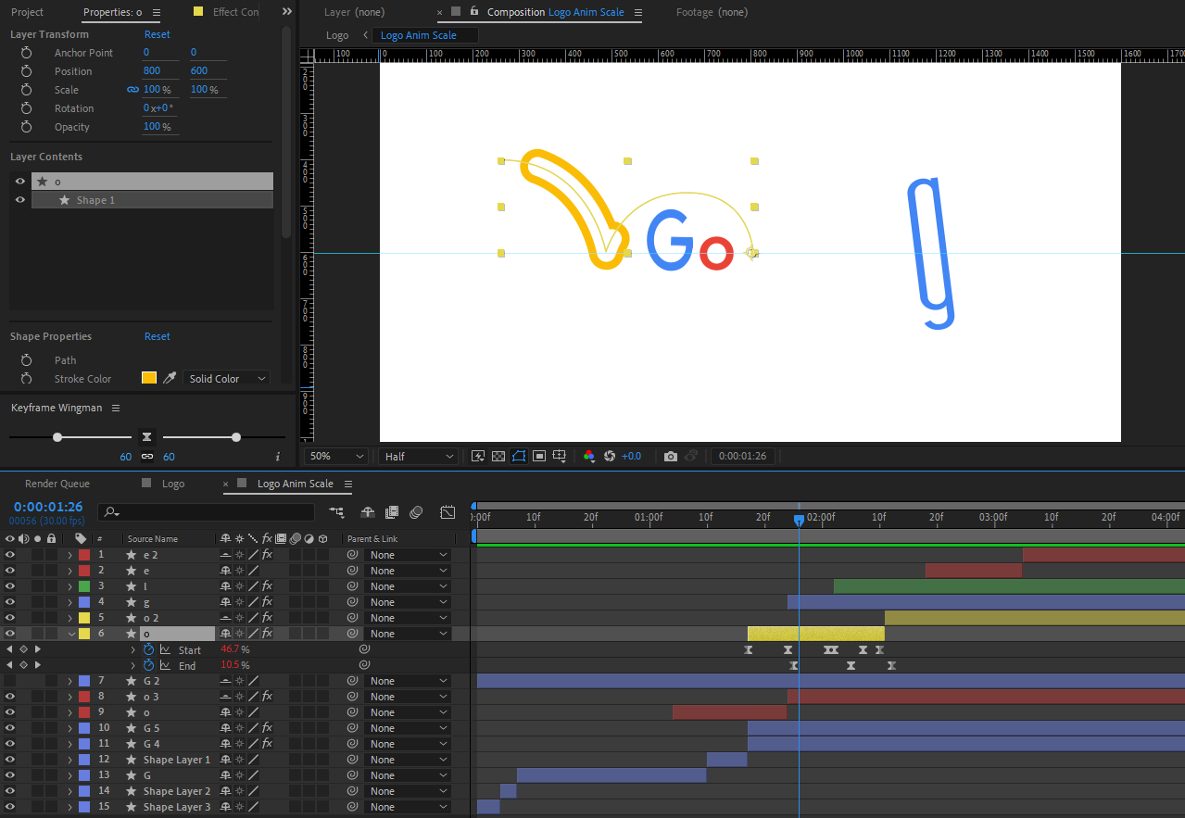The width and height of the screenshot is (1185, 818).
Task: Open parent None dropdown for layer G 4
Action: pyautogui.click(x=408, y=744)
